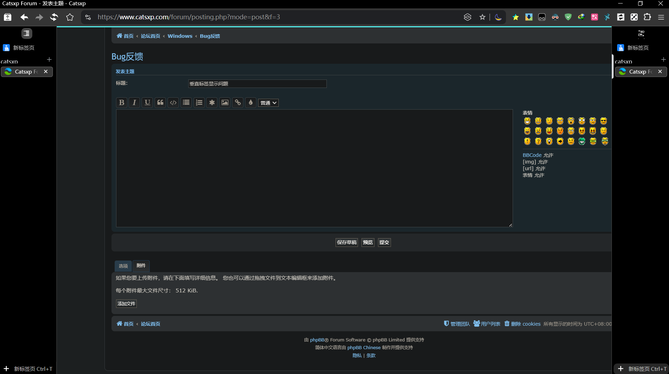Insert URL link button
Viewport: 669px width, 374px height.
(238, 103)
